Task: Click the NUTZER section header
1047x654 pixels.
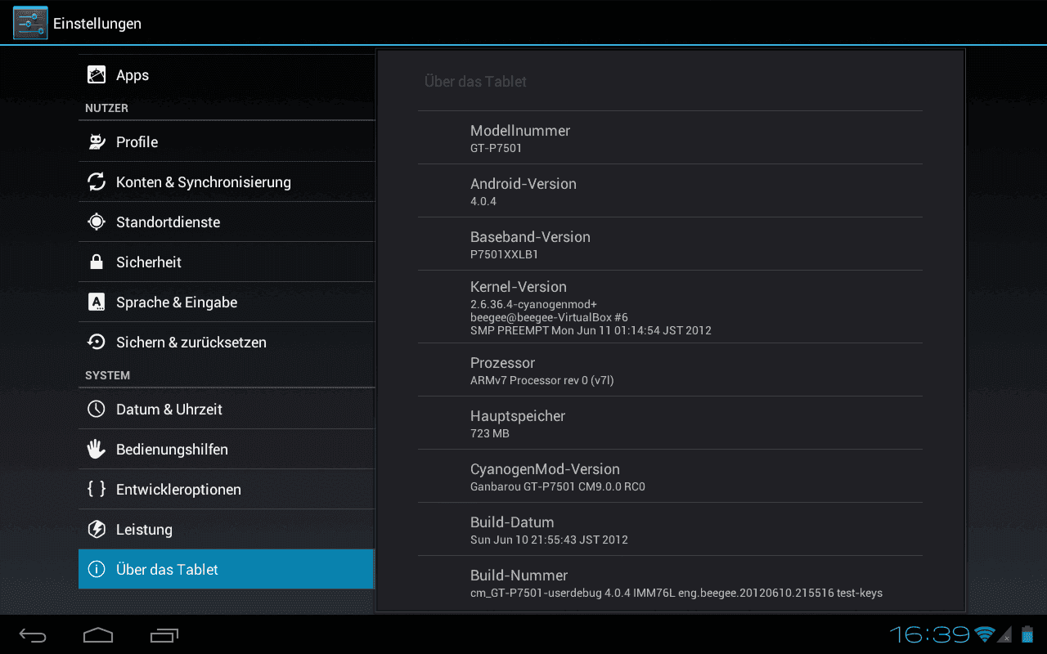Action: coord(106,108)
